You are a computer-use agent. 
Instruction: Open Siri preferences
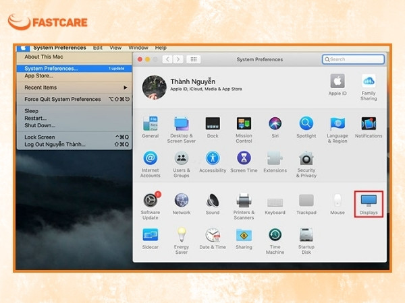(275, 127)
